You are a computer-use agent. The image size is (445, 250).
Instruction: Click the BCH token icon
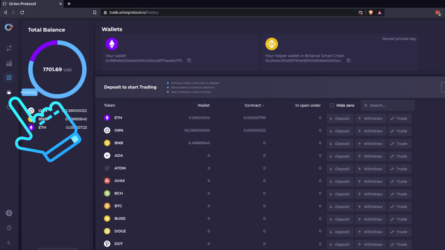click(x=107, y=193)
